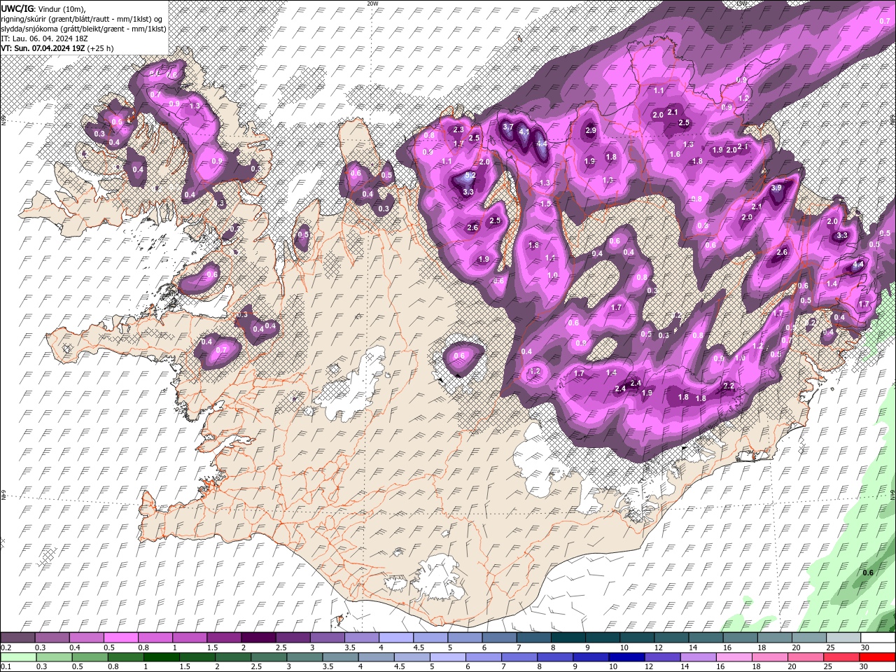Click the 'VT: Sun. 07.04.2024 19Z' line
896x672 pixels.
[57, 48]
